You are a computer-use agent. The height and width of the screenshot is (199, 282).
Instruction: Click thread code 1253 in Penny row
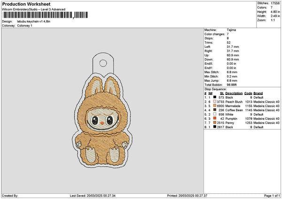pos(249,123)
